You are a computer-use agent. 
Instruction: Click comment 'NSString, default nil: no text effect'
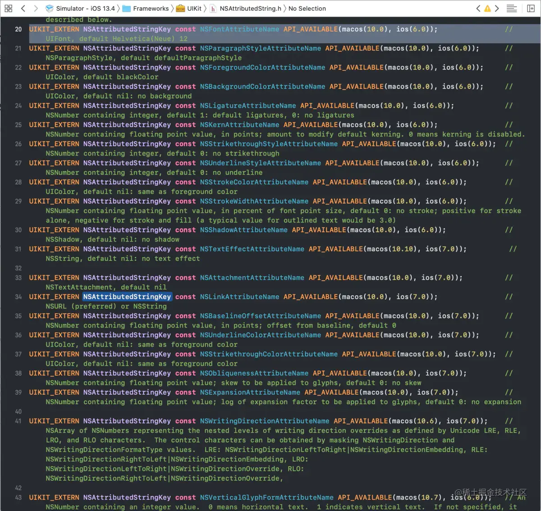pyautogui.click(x=123, y=259)
